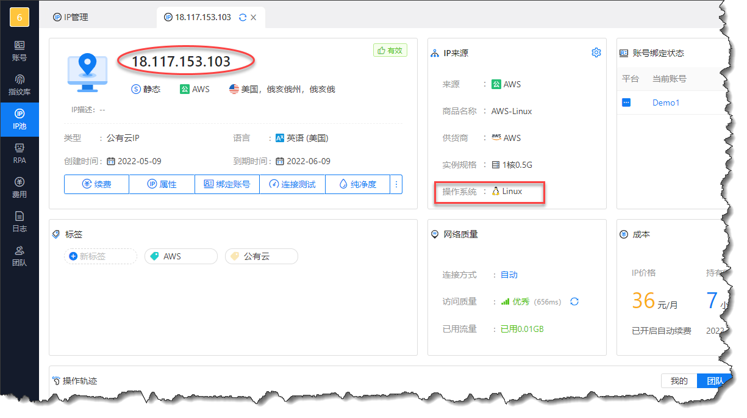Add a new tag via 新标签
This screenshot has height=418, width=747.
click(100, 256)
